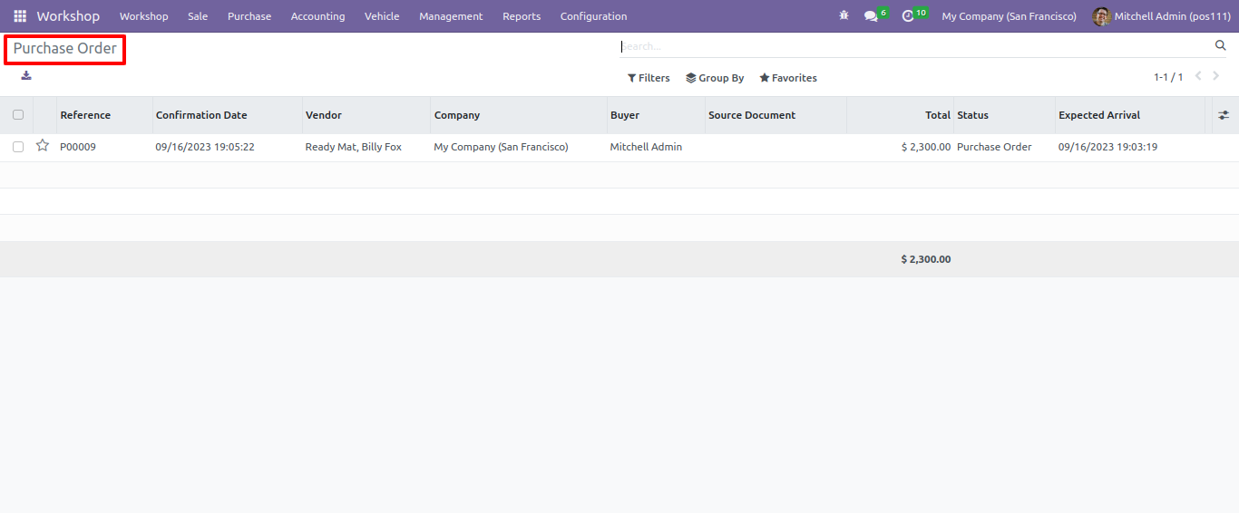1239x513 pixels.
Task: Star the P00009 order as favorite
Action: pos(43,146)
